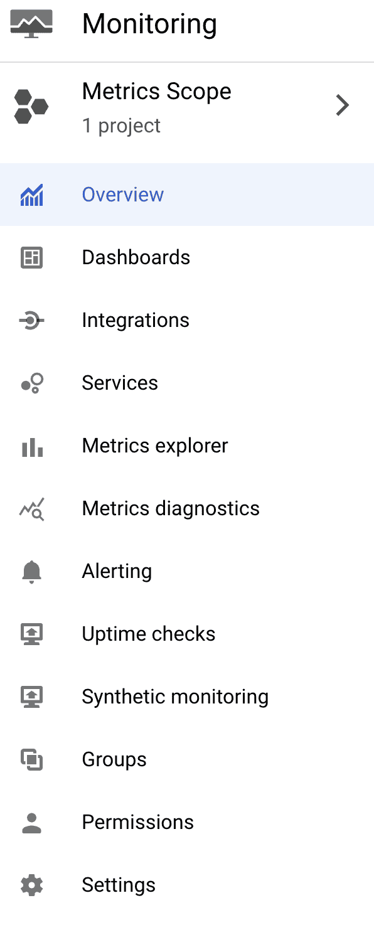Go to Metrics explorer
Image resolution: width=374 pixels, height=925 pixels.
pos(154,446)
